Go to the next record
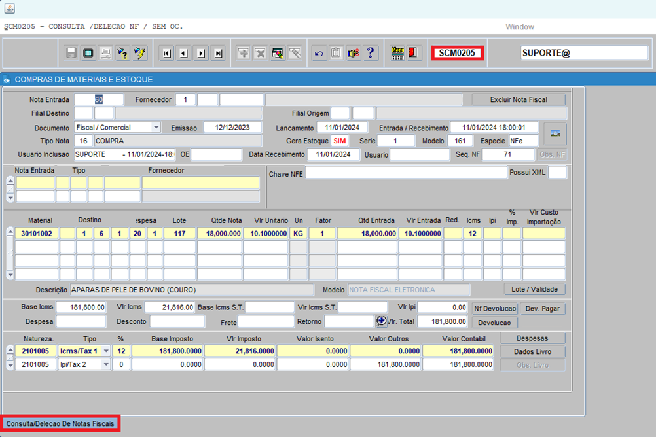This screenshot has width=656, height=437. coord(201,53)
